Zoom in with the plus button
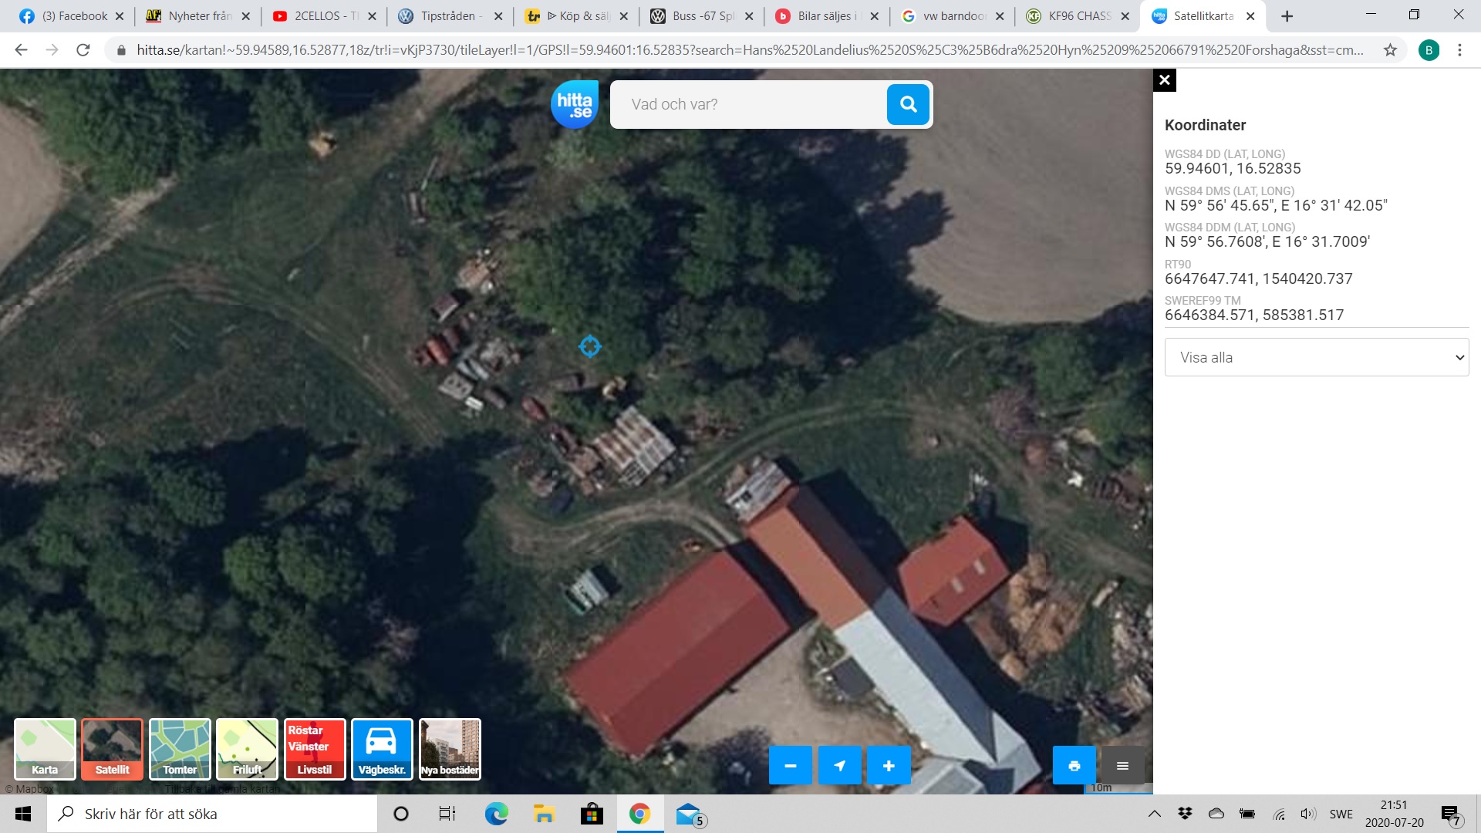The height and width of the screenshot is (833, 1481). pos(889,765)
